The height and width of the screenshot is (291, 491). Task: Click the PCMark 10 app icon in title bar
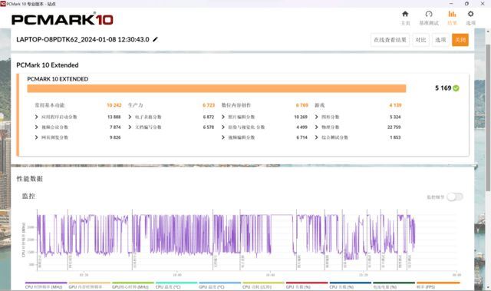coord(3,4)
